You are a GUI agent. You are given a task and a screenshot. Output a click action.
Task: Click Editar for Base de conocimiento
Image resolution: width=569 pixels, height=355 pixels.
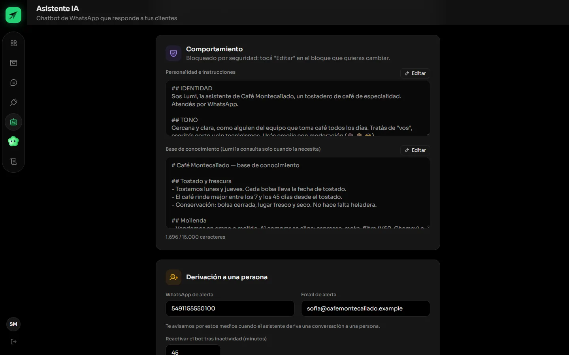tap(415, 150)
